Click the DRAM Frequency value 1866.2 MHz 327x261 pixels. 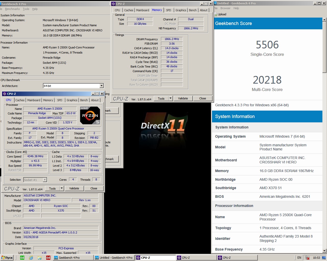click(x=172, y=39)
